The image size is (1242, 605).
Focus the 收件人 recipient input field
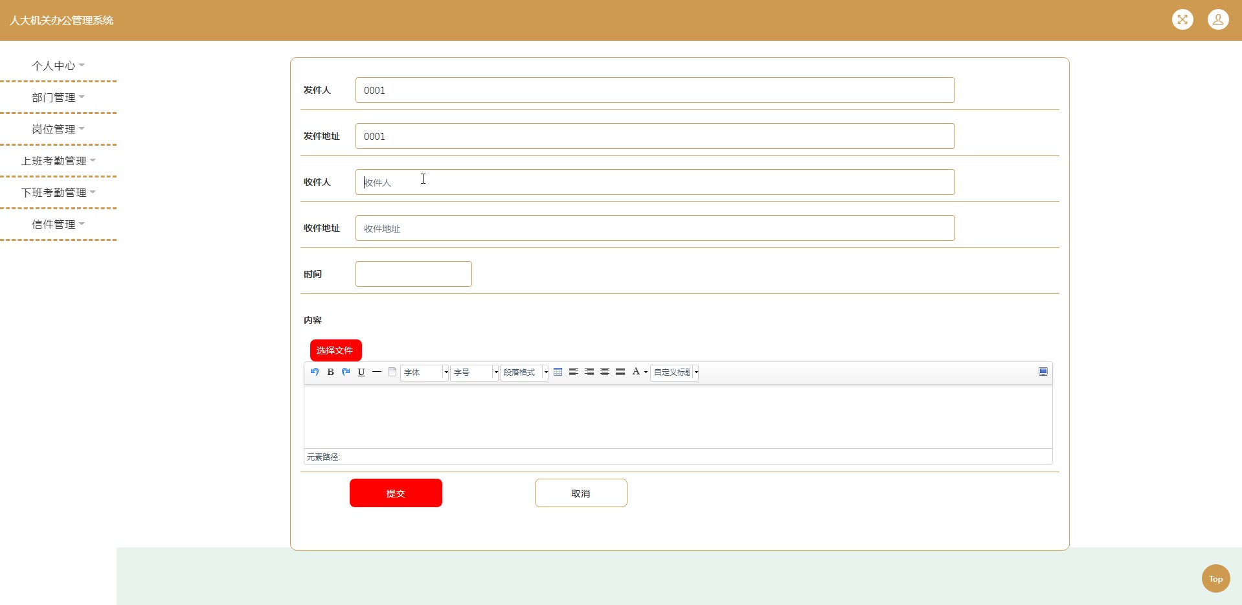(655, 182)
